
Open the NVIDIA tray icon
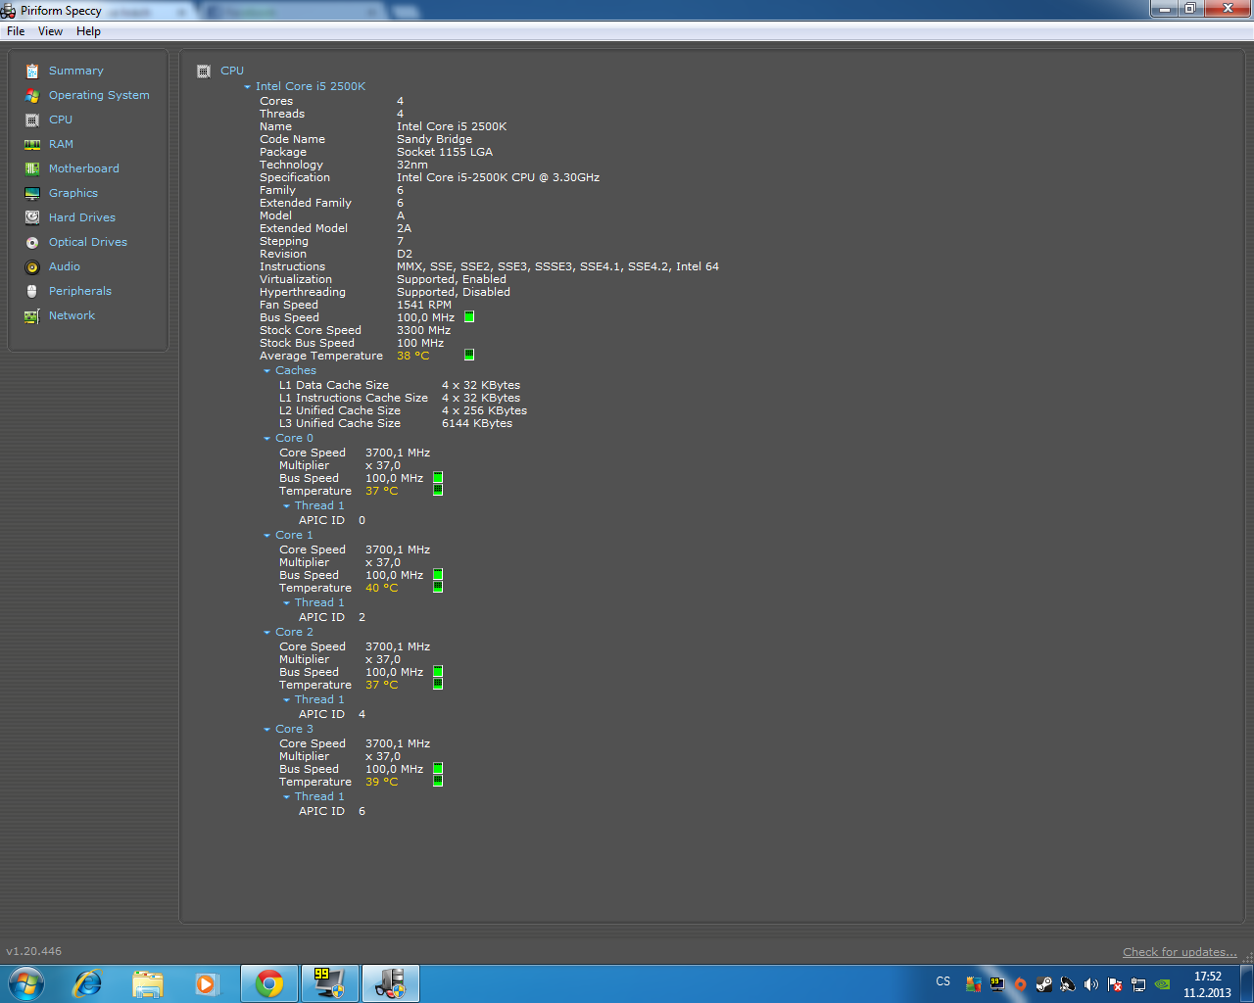pyautogui.click(x=1162, y=984)
